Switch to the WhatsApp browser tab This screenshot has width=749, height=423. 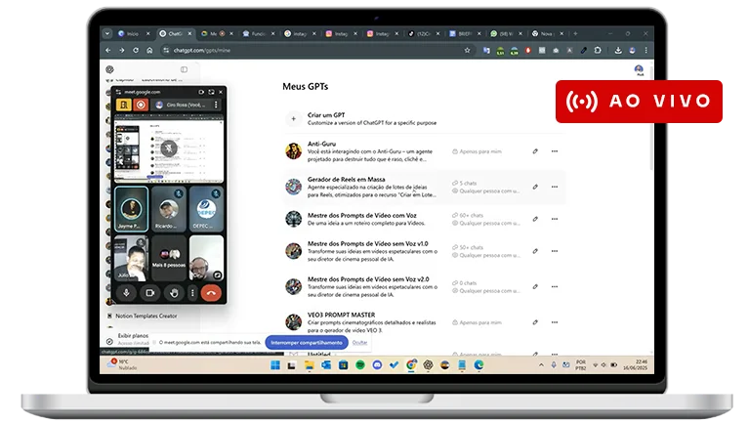pyautogui.click(x=506, y=33)
